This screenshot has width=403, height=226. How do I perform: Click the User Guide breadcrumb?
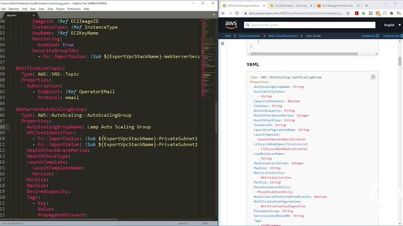(313, 36)
